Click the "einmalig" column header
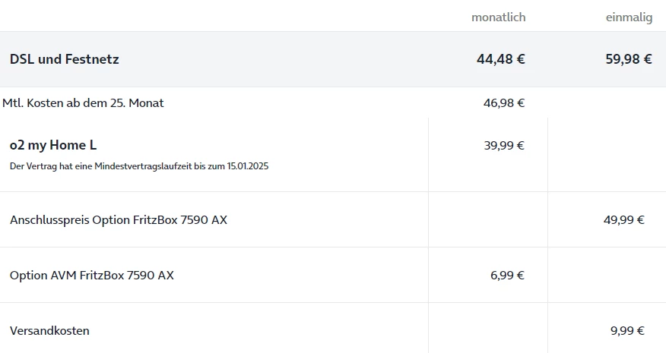The height and width of the screenshot is (353, 666). tap(629, 17)
